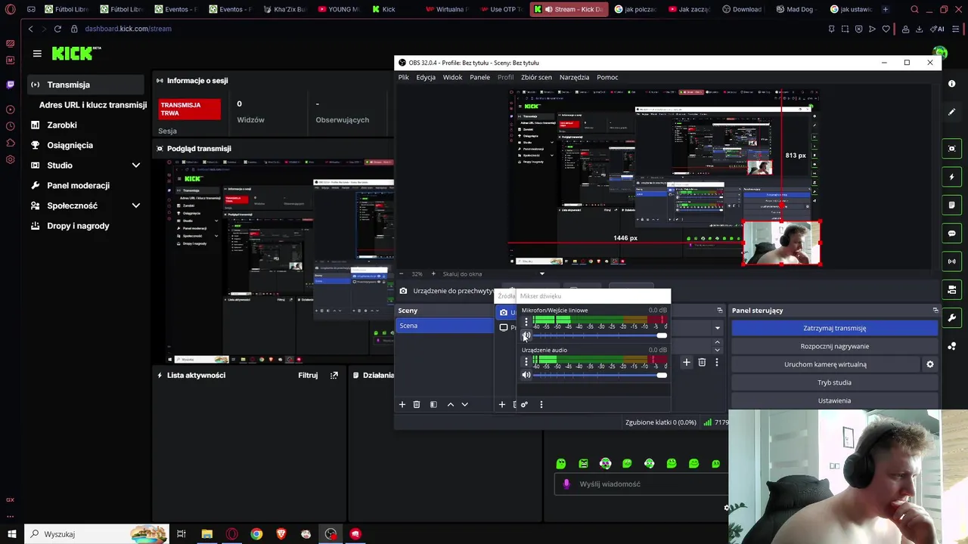
Task: Delete source with trash icon in Źródła
Action: click(x=702, y=363)
